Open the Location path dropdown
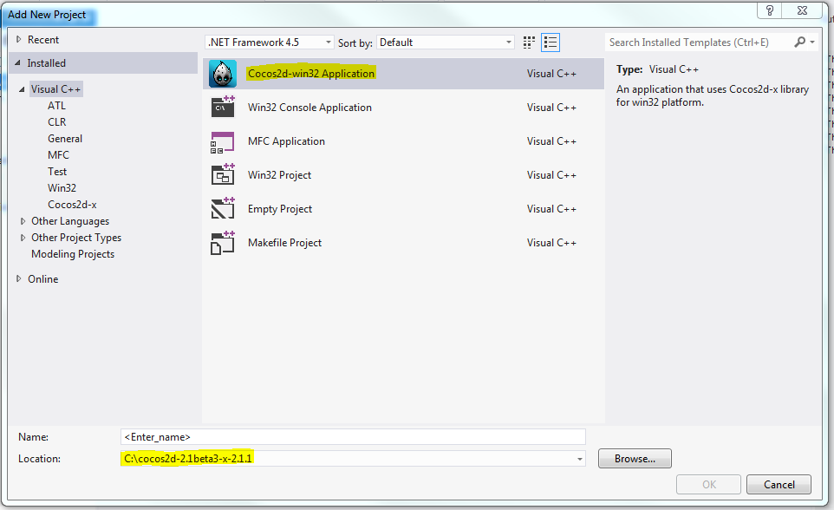The width and height of the screenshot is (834, 510). pyautogui.click(x=578, y=459)
